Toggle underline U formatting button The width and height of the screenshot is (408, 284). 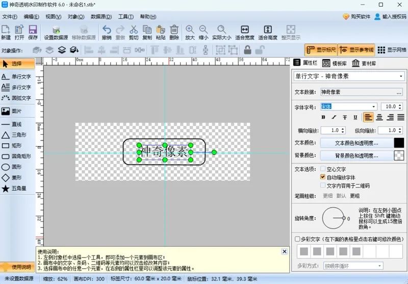[x=355, y=118]
